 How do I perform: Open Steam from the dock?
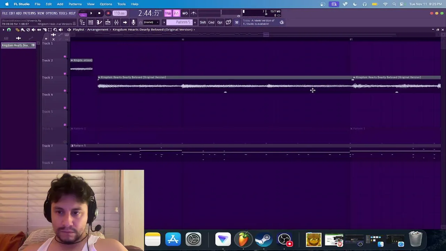(x=263, y=239)
